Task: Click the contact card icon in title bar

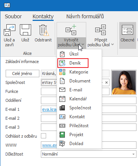Action: point(7,5)
